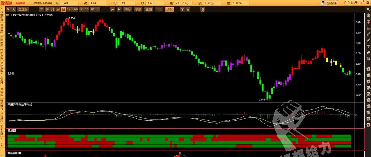
Task: Click the 四量图 red-green indicator bar
Action: (179, 141)
